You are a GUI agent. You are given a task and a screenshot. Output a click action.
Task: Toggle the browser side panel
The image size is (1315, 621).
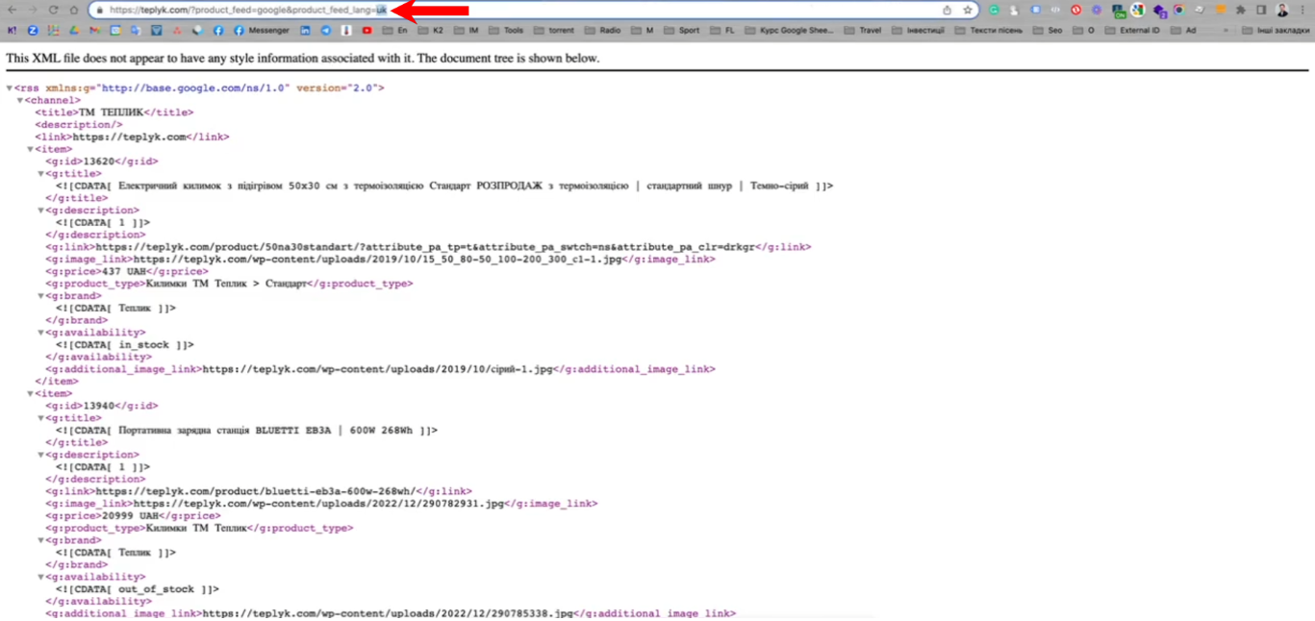click(x=1261, y=11)
